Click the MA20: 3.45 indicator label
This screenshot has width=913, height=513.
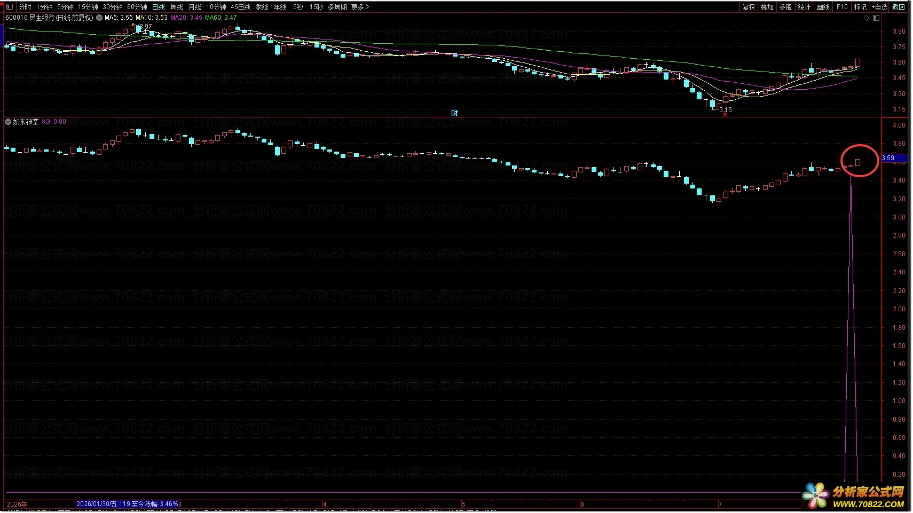186,18
